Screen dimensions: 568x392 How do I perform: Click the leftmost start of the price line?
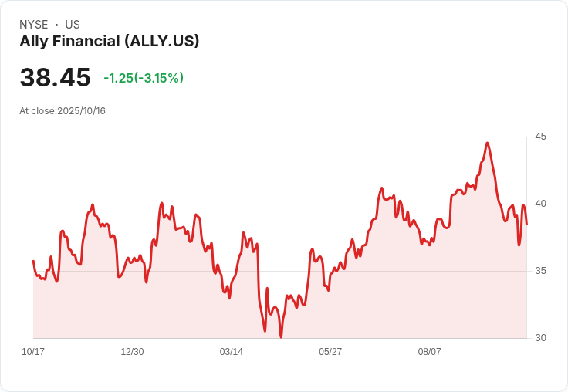[33, 261]
